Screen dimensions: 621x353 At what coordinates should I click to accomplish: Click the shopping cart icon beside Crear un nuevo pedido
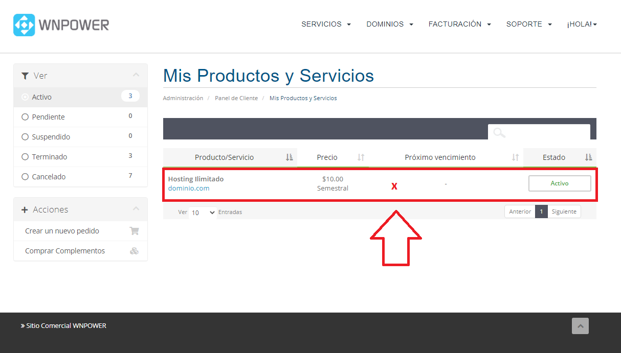point(134,231)
